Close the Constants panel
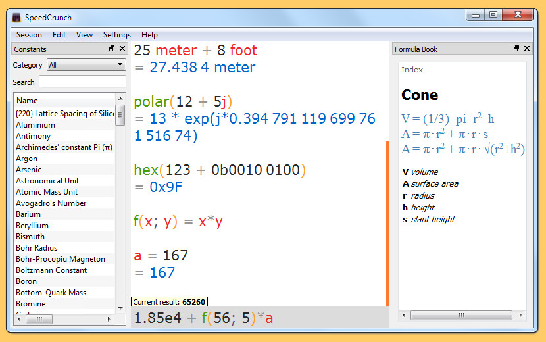Screen dimensions: 546x342 (122, 49)
